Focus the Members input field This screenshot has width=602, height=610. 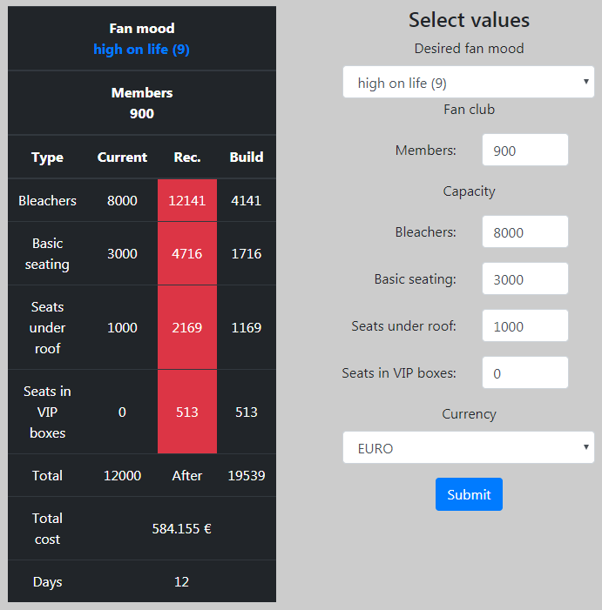pyautogui.click(x=525, y=150)
